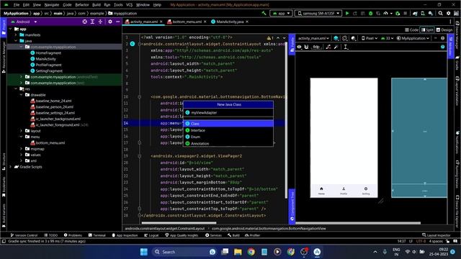Open the VCS menu
Viewport: 461px width, 259px height.
point(129,5)
